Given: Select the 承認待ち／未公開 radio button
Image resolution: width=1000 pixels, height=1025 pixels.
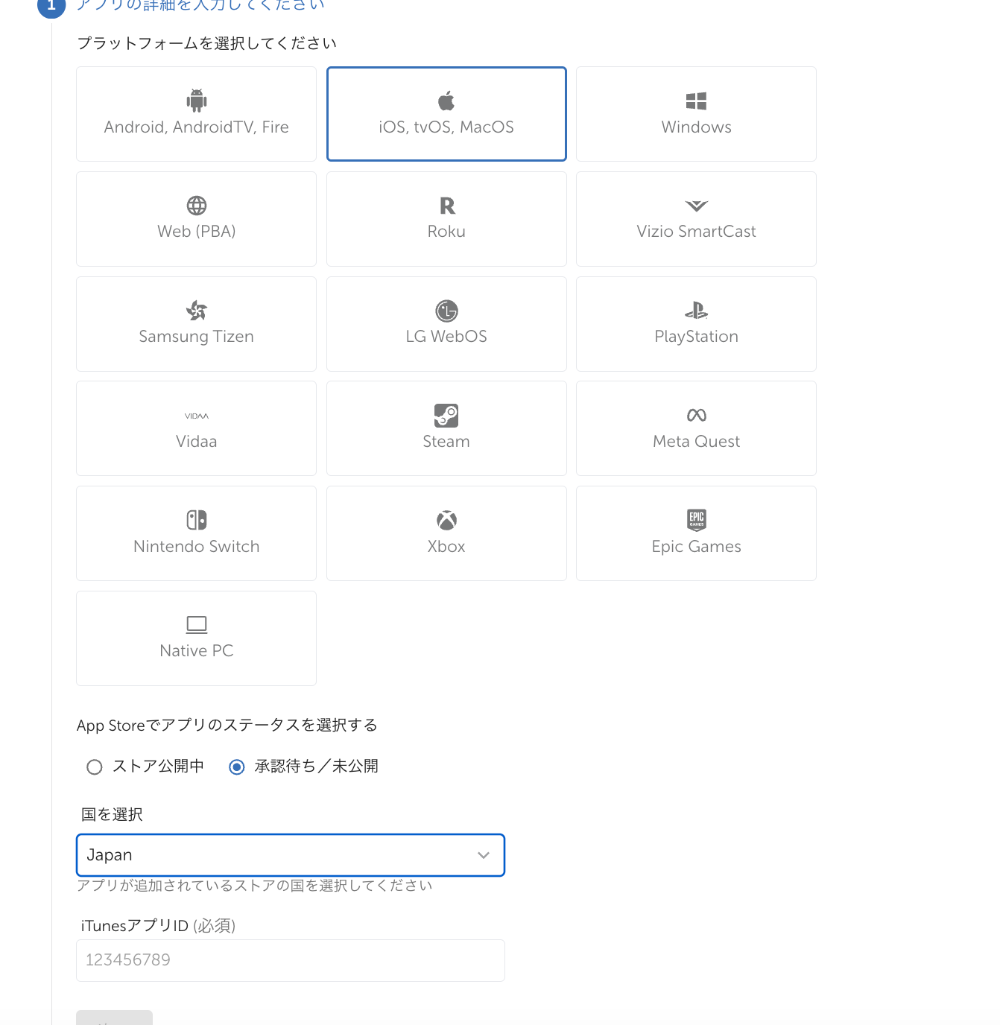Looking at the screenshot, I should tap(237, 767).
